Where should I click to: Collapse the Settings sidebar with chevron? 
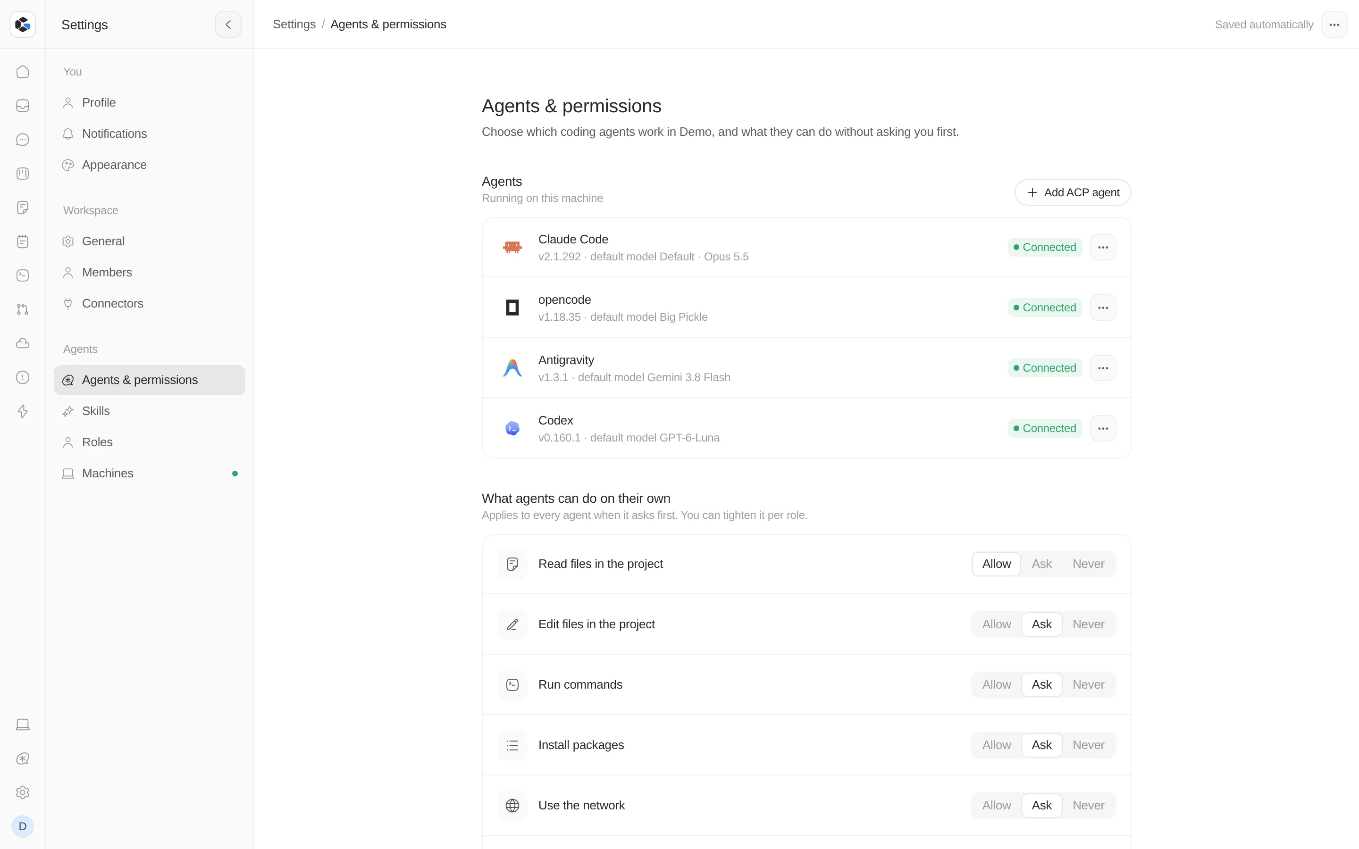pos(228,24)
